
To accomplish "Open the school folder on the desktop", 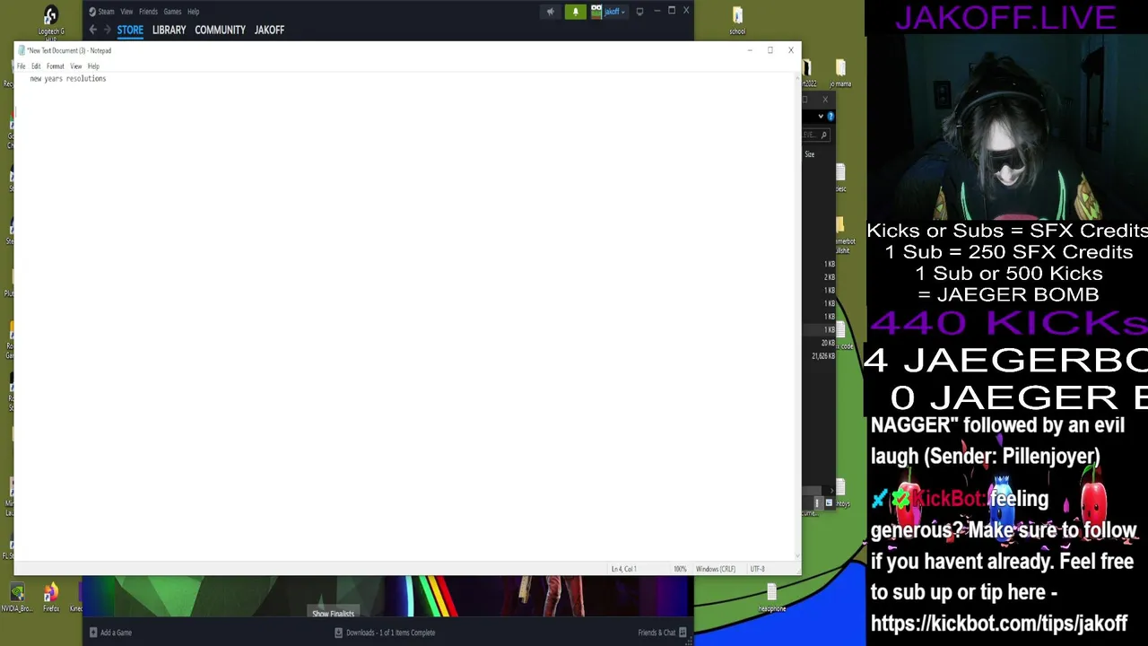I will click(x=737, y=21).
